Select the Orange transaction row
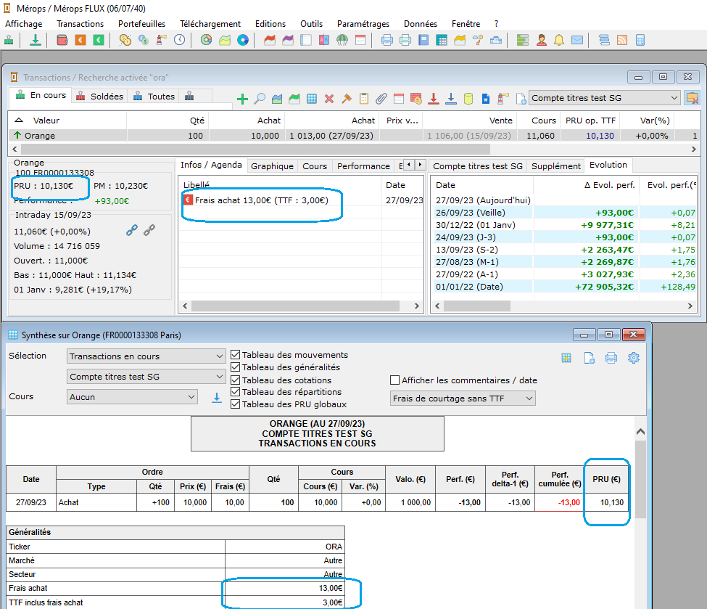 tap(354, 136)
